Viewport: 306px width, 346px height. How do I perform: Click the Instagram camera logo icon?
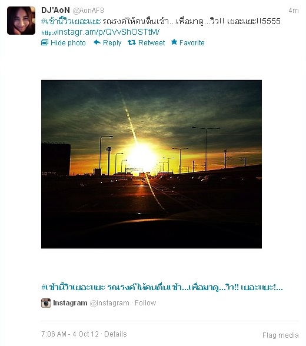[46, 303]
